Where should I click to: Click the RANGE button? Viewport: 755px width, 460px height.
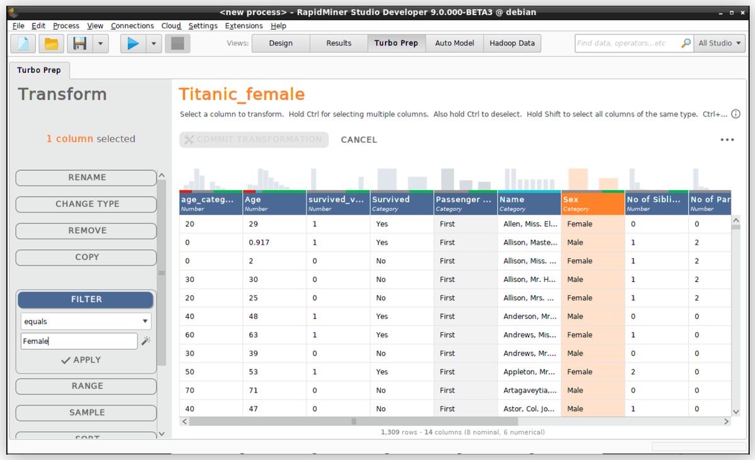(x=86, y=386)
